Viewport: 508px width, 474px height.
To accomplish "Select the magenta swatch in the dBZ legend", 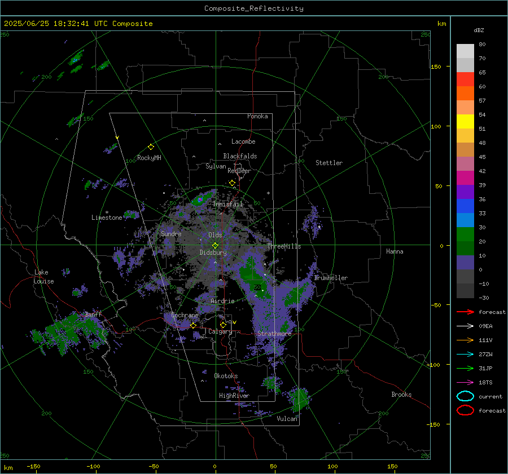I will (x=465, y=178).
